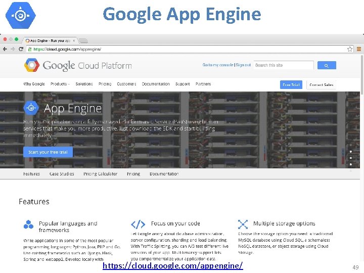The height and width of the screenshot is (273, 364).
Task: Select the Pricing Calculator sub-tab
Action: 100,174
